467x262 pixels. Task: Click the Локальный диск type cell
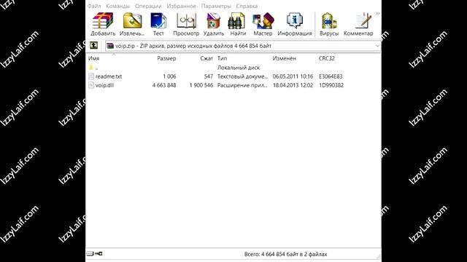tap(239, 68)
